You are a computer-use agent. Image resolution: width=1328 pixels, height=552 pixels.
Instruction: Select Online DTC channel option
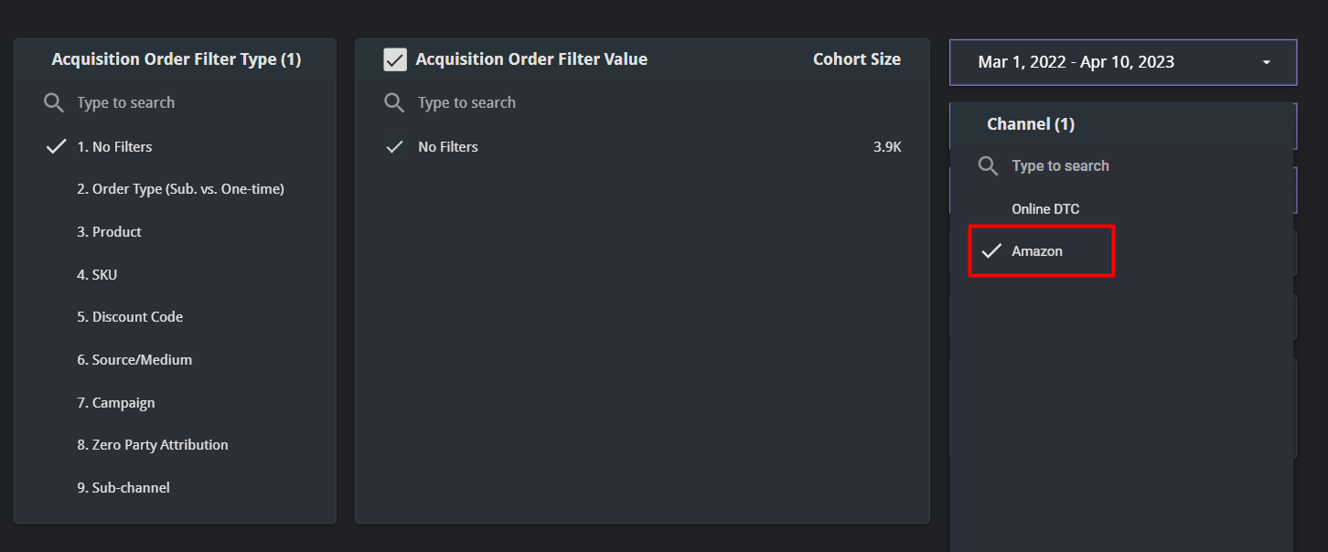[1045, 209]
